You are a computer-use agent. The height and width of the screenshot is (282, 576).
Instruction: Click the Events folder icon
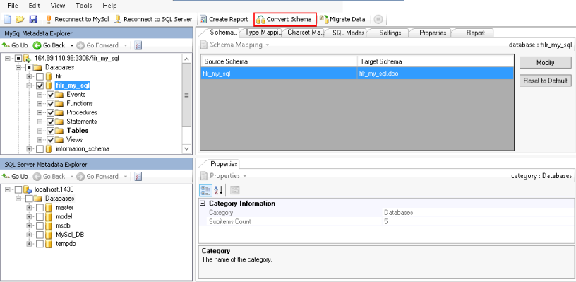[59, 95]
